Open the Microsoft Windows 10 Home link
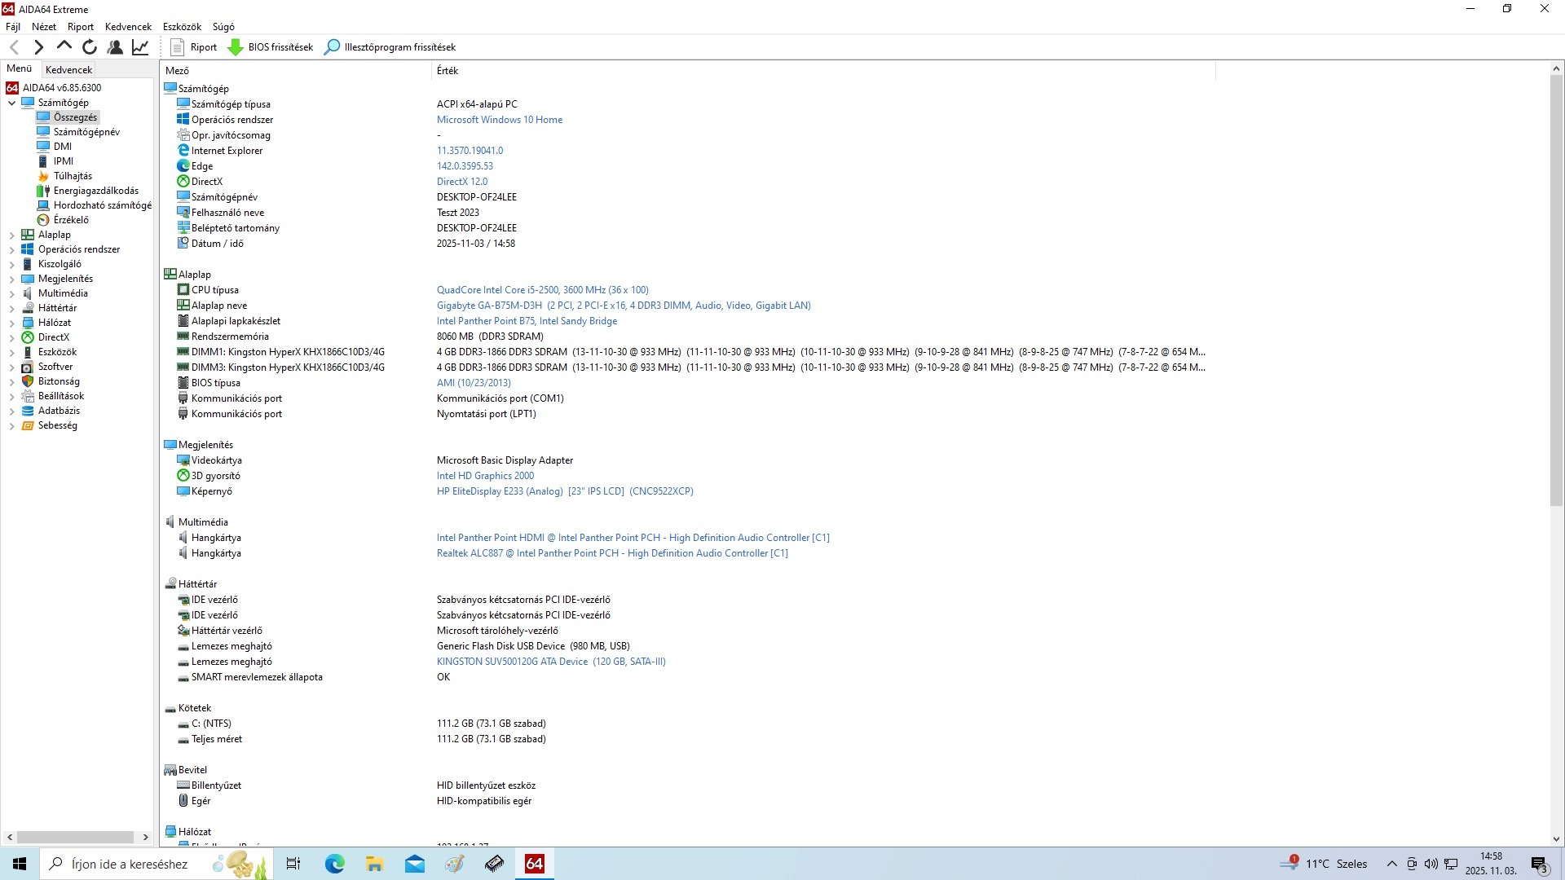The width and height of the screenshot is (1565, 880). click(x=499, y=120)
